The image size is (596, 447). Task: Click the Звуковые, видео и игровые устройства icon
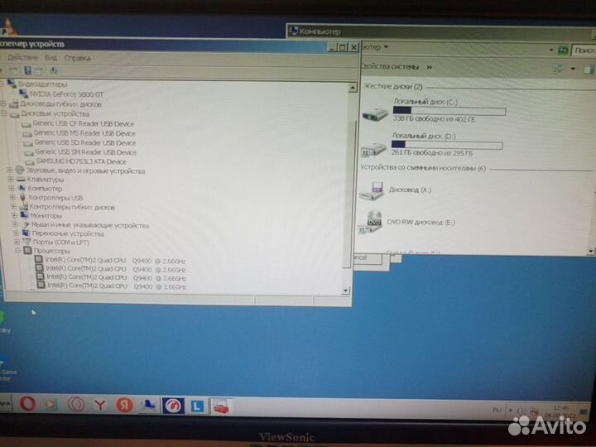(20, 171)
